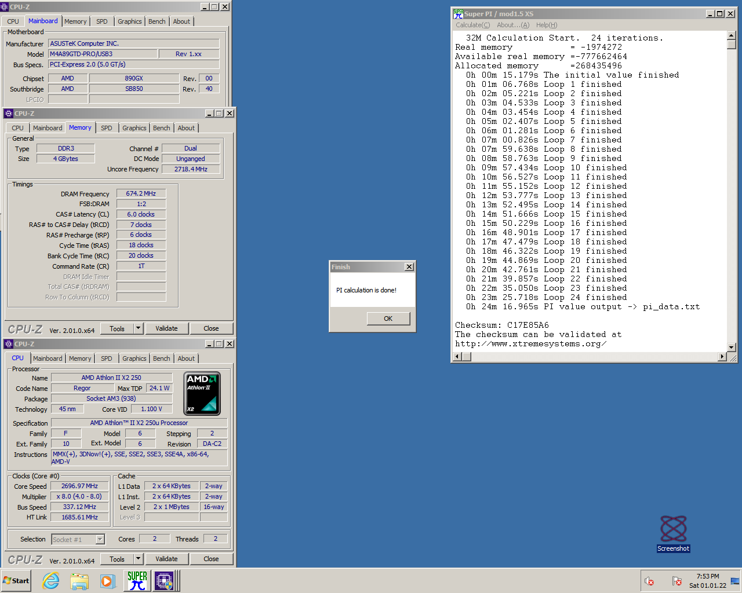Open Tools dropdown arrow in Memory window

tap(139, 328)
